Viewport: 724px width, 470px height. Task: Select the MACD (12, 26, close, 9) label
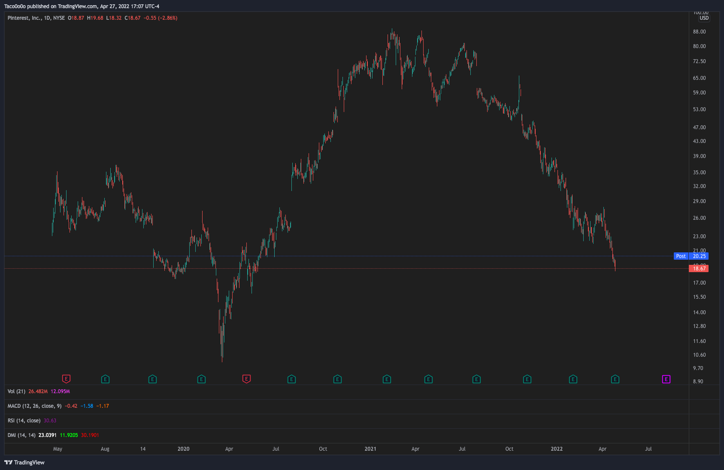pos(34,406)
